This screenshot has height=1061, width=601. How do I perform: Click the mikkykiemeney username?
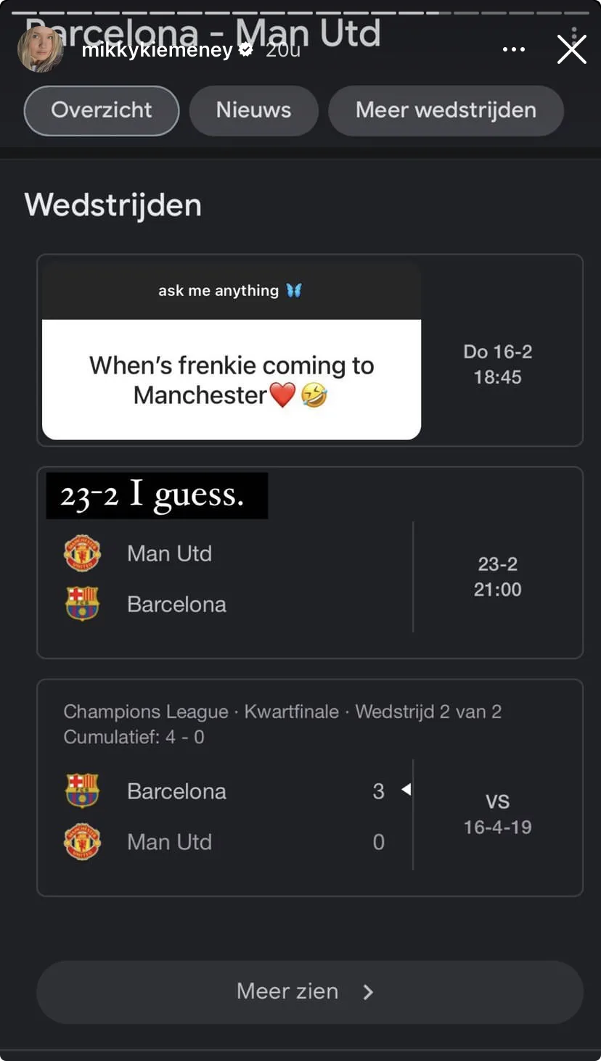[157, 50]
